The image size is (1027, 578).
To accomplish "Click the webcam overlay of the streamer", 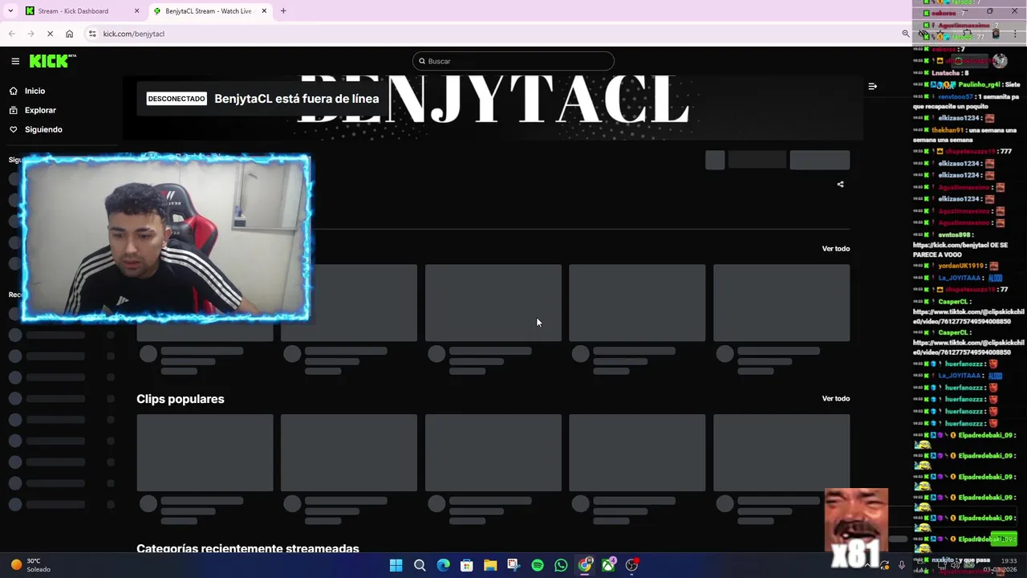I will tap(165, 238).
